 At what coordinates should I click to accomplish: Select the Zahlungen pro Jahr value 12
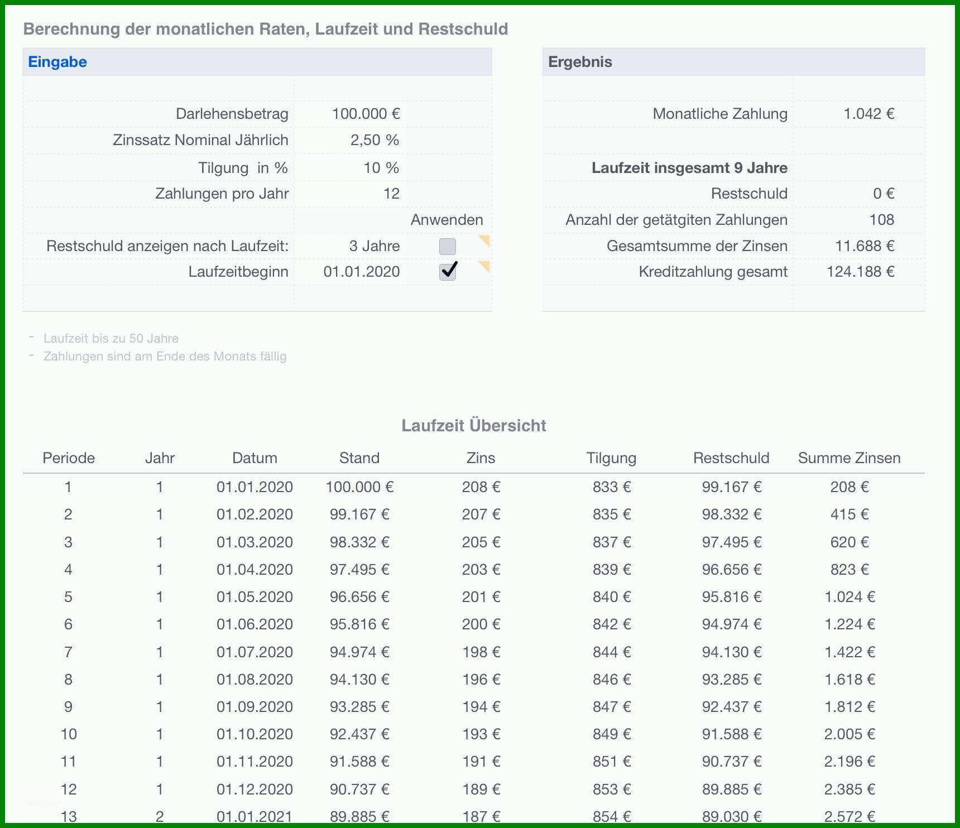(391, 194)
